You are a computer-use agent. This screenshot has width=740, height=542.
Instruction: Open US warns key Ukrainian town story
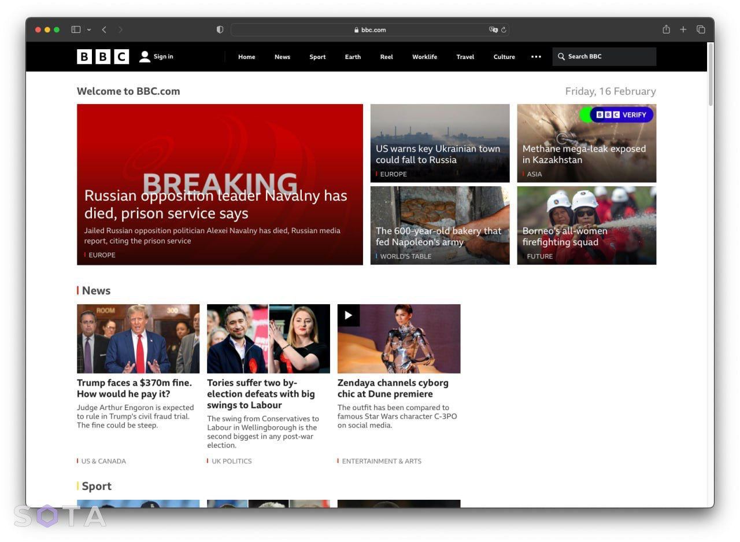(438, 154)
